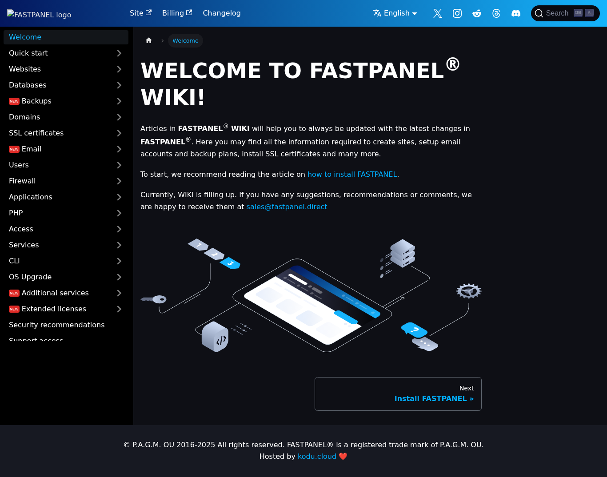Viewport: 607px width, 477px height.
Task: Open the Discord social icon
Action: 516,13
